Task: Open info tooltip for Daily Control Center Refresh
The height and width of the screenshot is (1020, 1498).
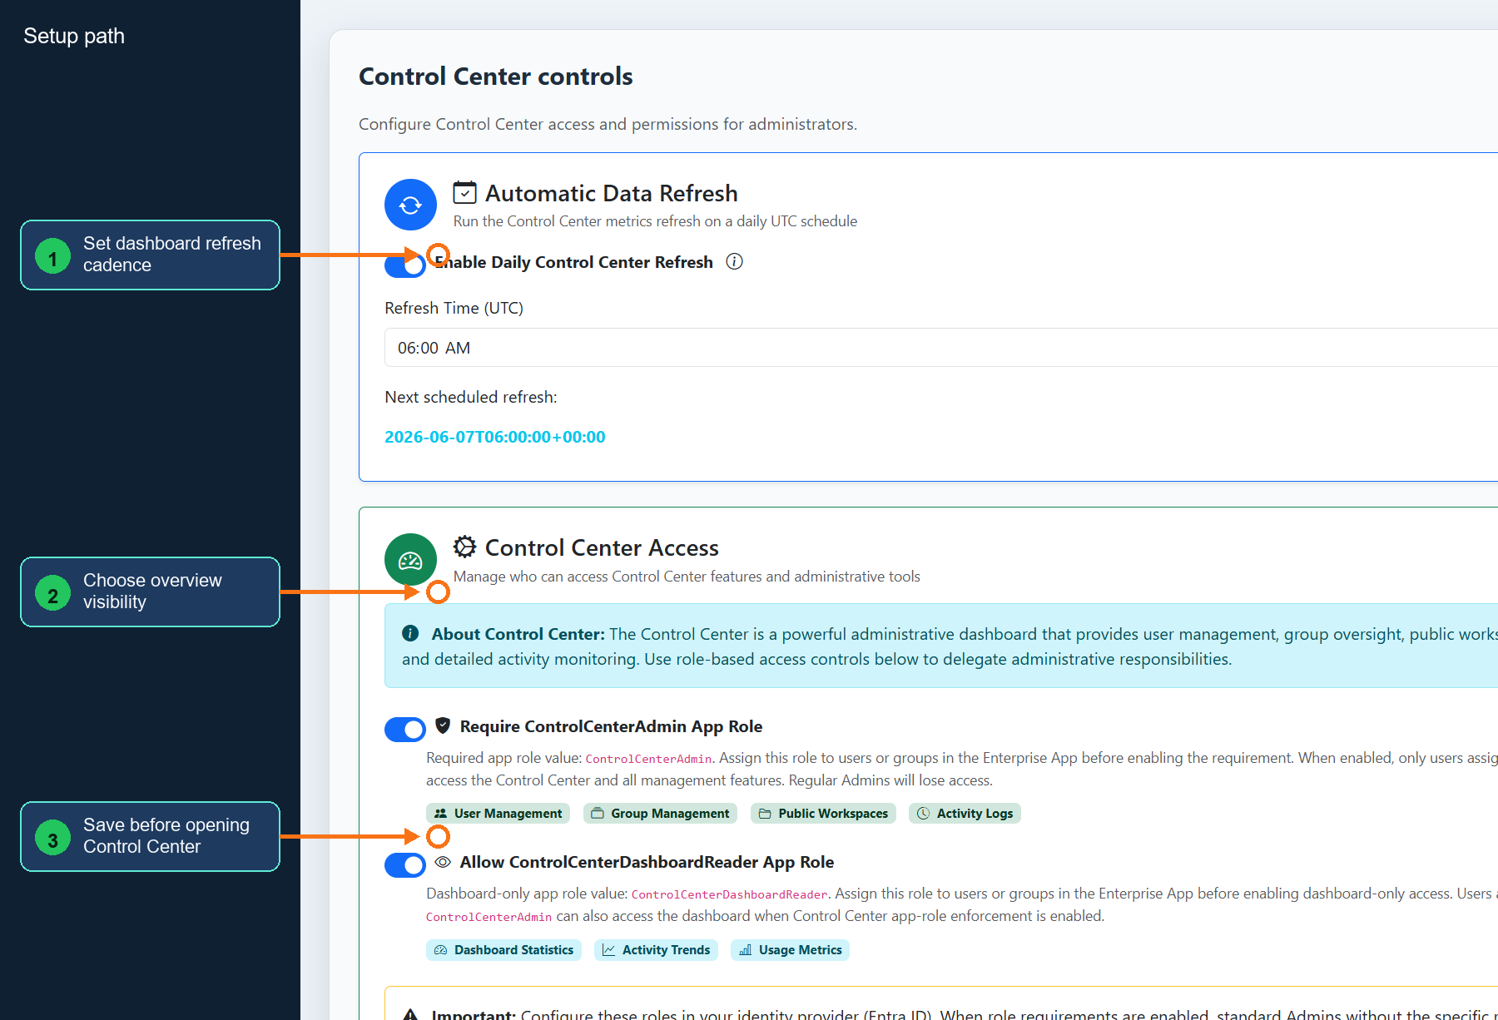Action: 734,261
